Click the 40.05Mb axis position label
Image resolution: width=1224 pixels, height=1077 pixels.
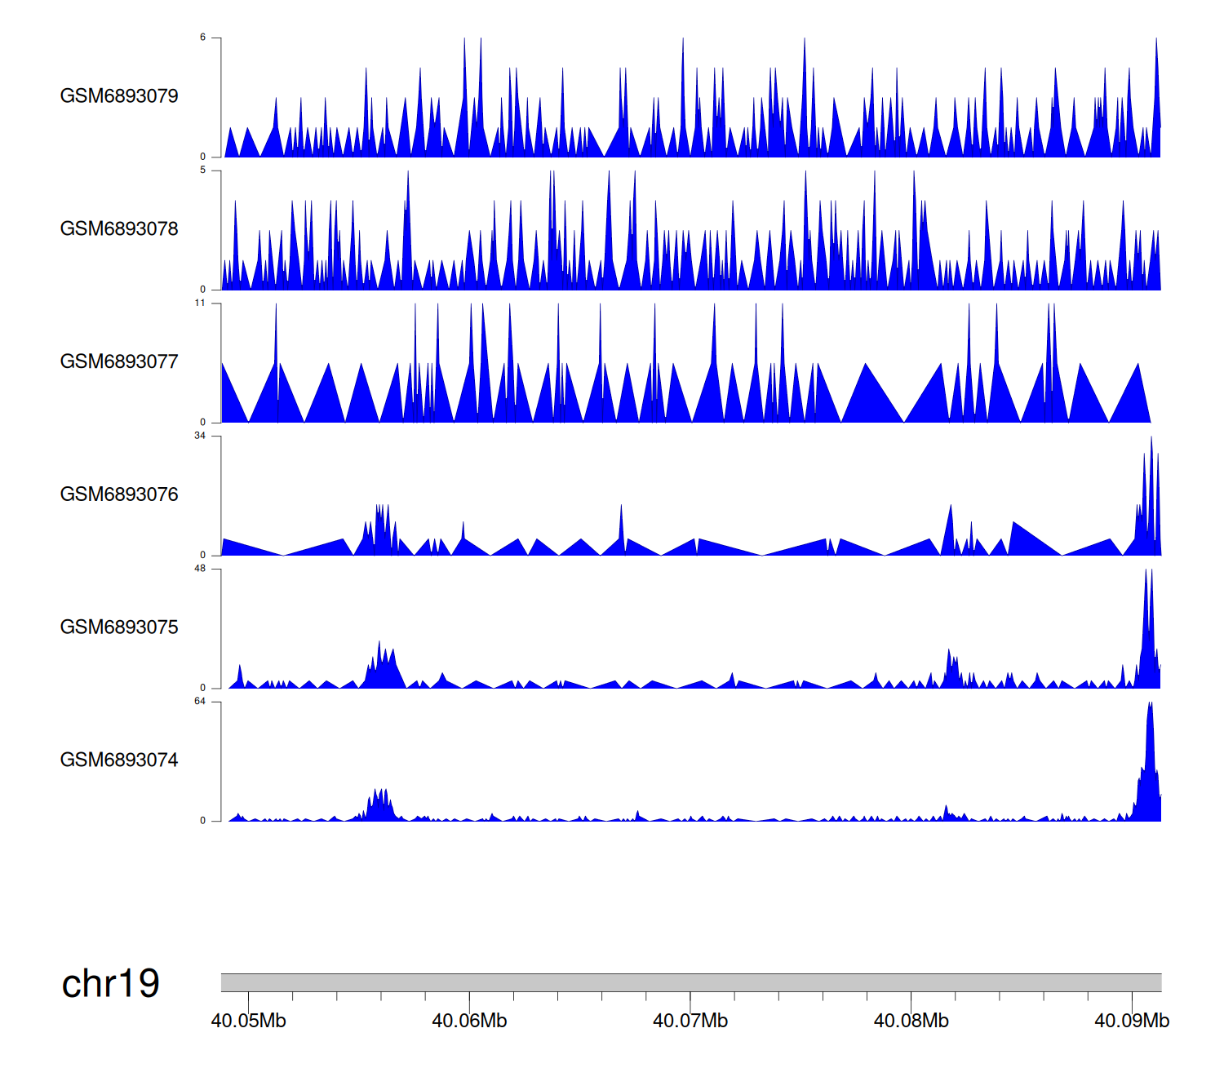(249, 1022)
